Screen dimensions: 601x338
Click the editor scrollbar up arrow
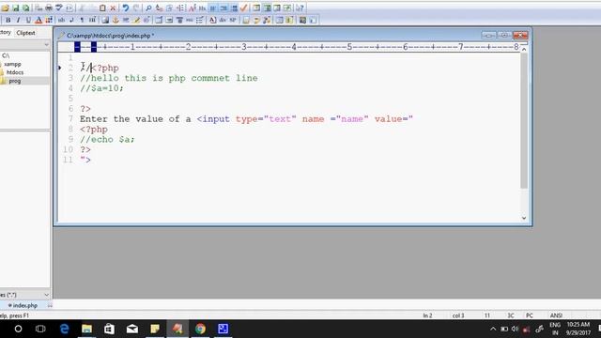point(524,49)
